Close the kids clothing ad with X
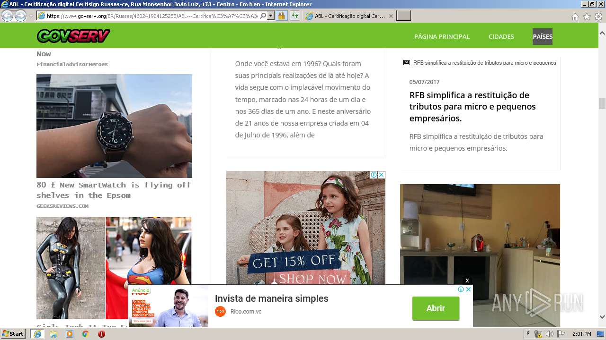Screen dimensions: 606x340 381,175
